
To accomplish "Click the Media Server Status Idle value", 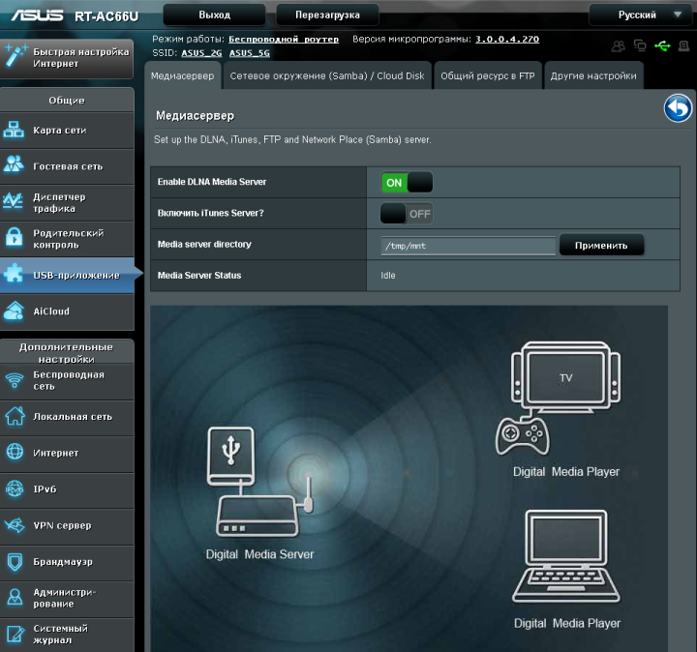I will [x=387, y=276].
